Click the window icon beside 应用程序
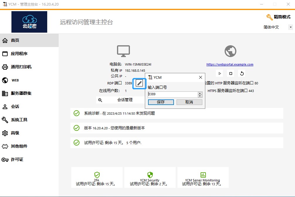Viewport: 295px width, 197px height. (x=5, y=54)
